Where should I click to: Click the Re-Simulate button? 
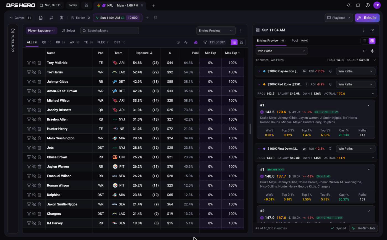[364, 228]
